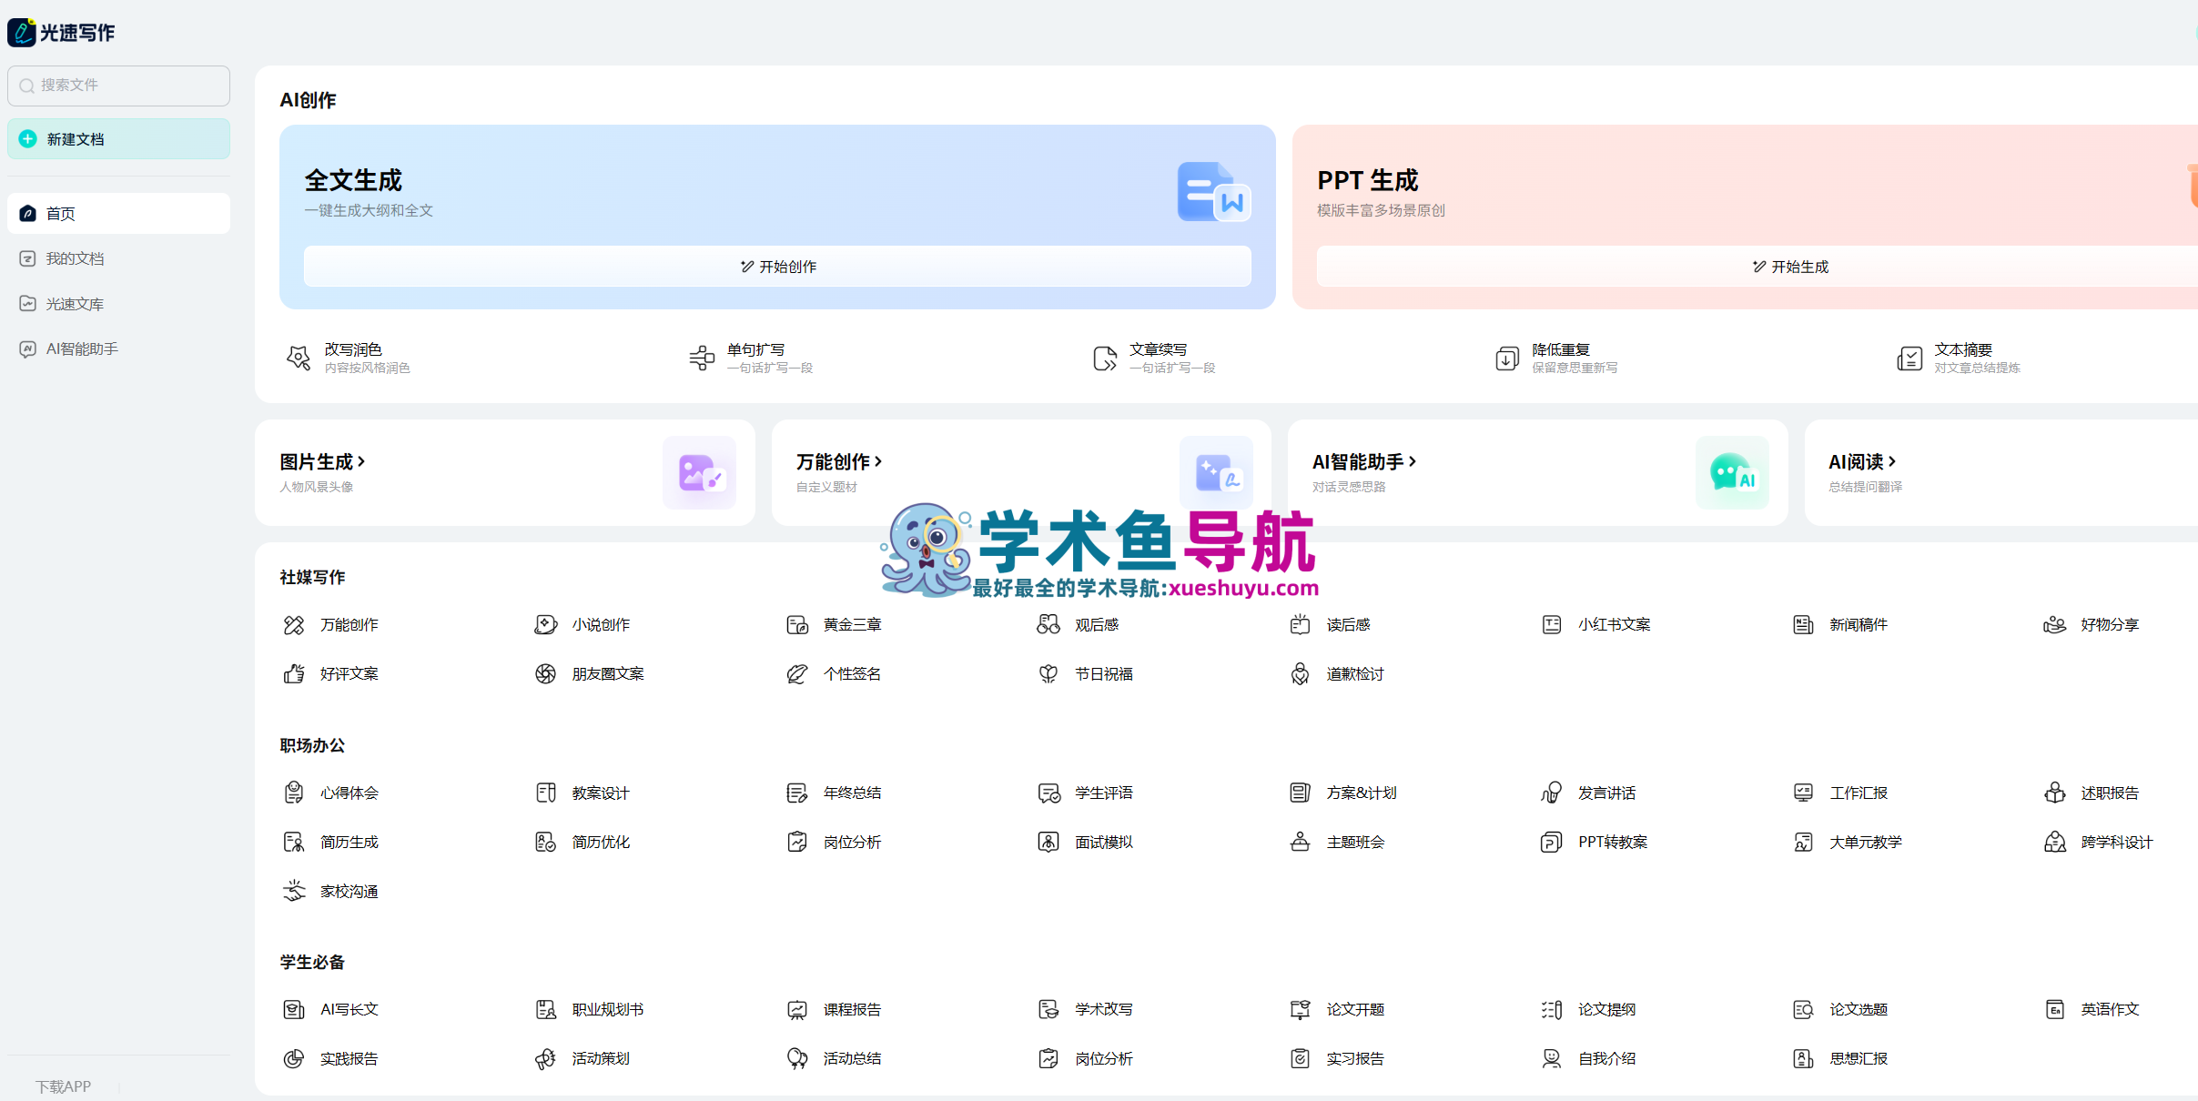Open the 年终总结 writing tool
Image resolution: width=2198 pixels, height=1101 pixels.
click(x=835, y=793)
